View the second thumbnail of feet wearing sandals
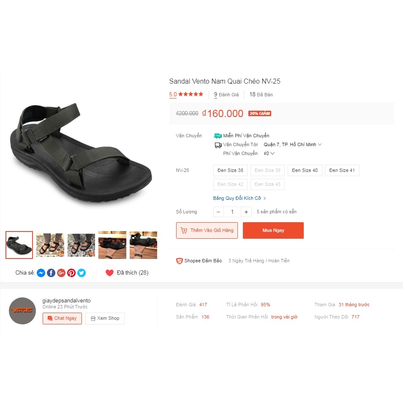Viewport: 403px width, 403px height. [x=50, y=245]
